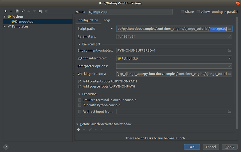
Task: Expand the Interpreter options field
Action: click(230, 66)
